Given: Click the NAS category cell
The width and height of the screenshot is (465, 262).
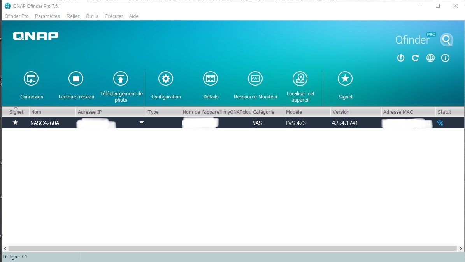Looking at the screenshot, I should [x=257, y=123].
